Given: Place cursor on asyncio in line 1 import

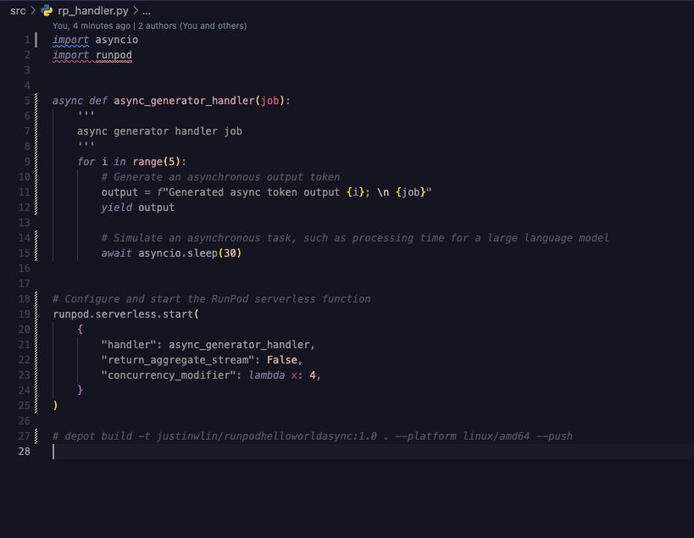Looking at the screenshot, I should click(x=117, y=40).
